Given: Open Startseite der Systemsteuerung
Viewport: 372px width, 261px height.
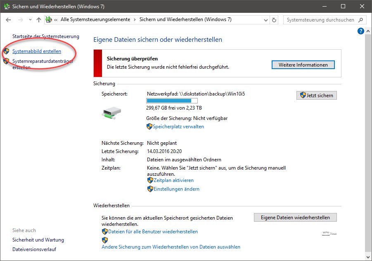Looking at the screenshot, I should point(46,36).
